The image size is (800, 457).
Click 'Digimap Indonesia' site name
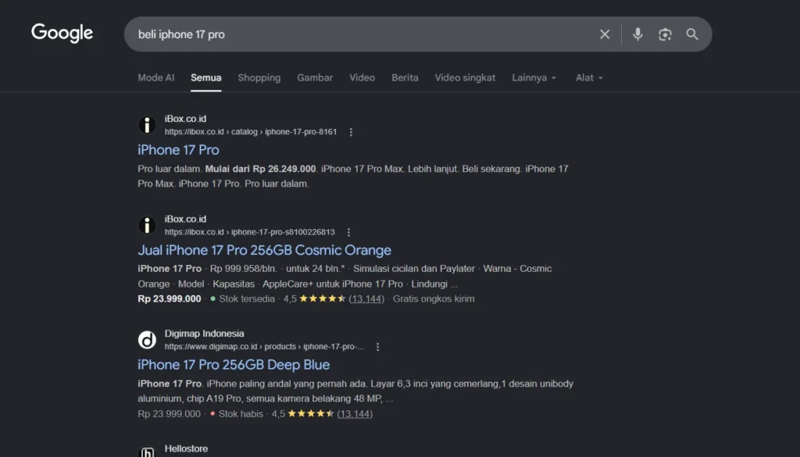click(204, 334)
